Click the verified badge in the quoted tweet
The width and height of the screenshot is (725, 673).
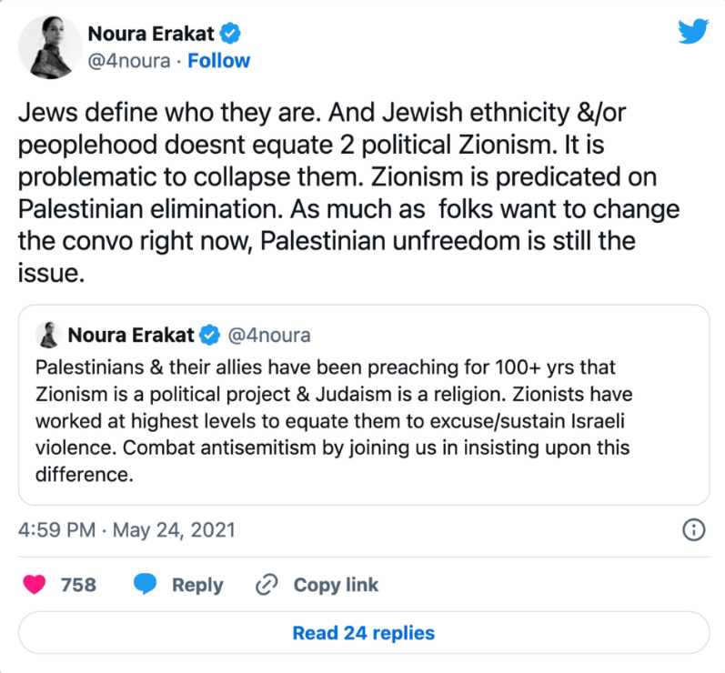[210, 335]
